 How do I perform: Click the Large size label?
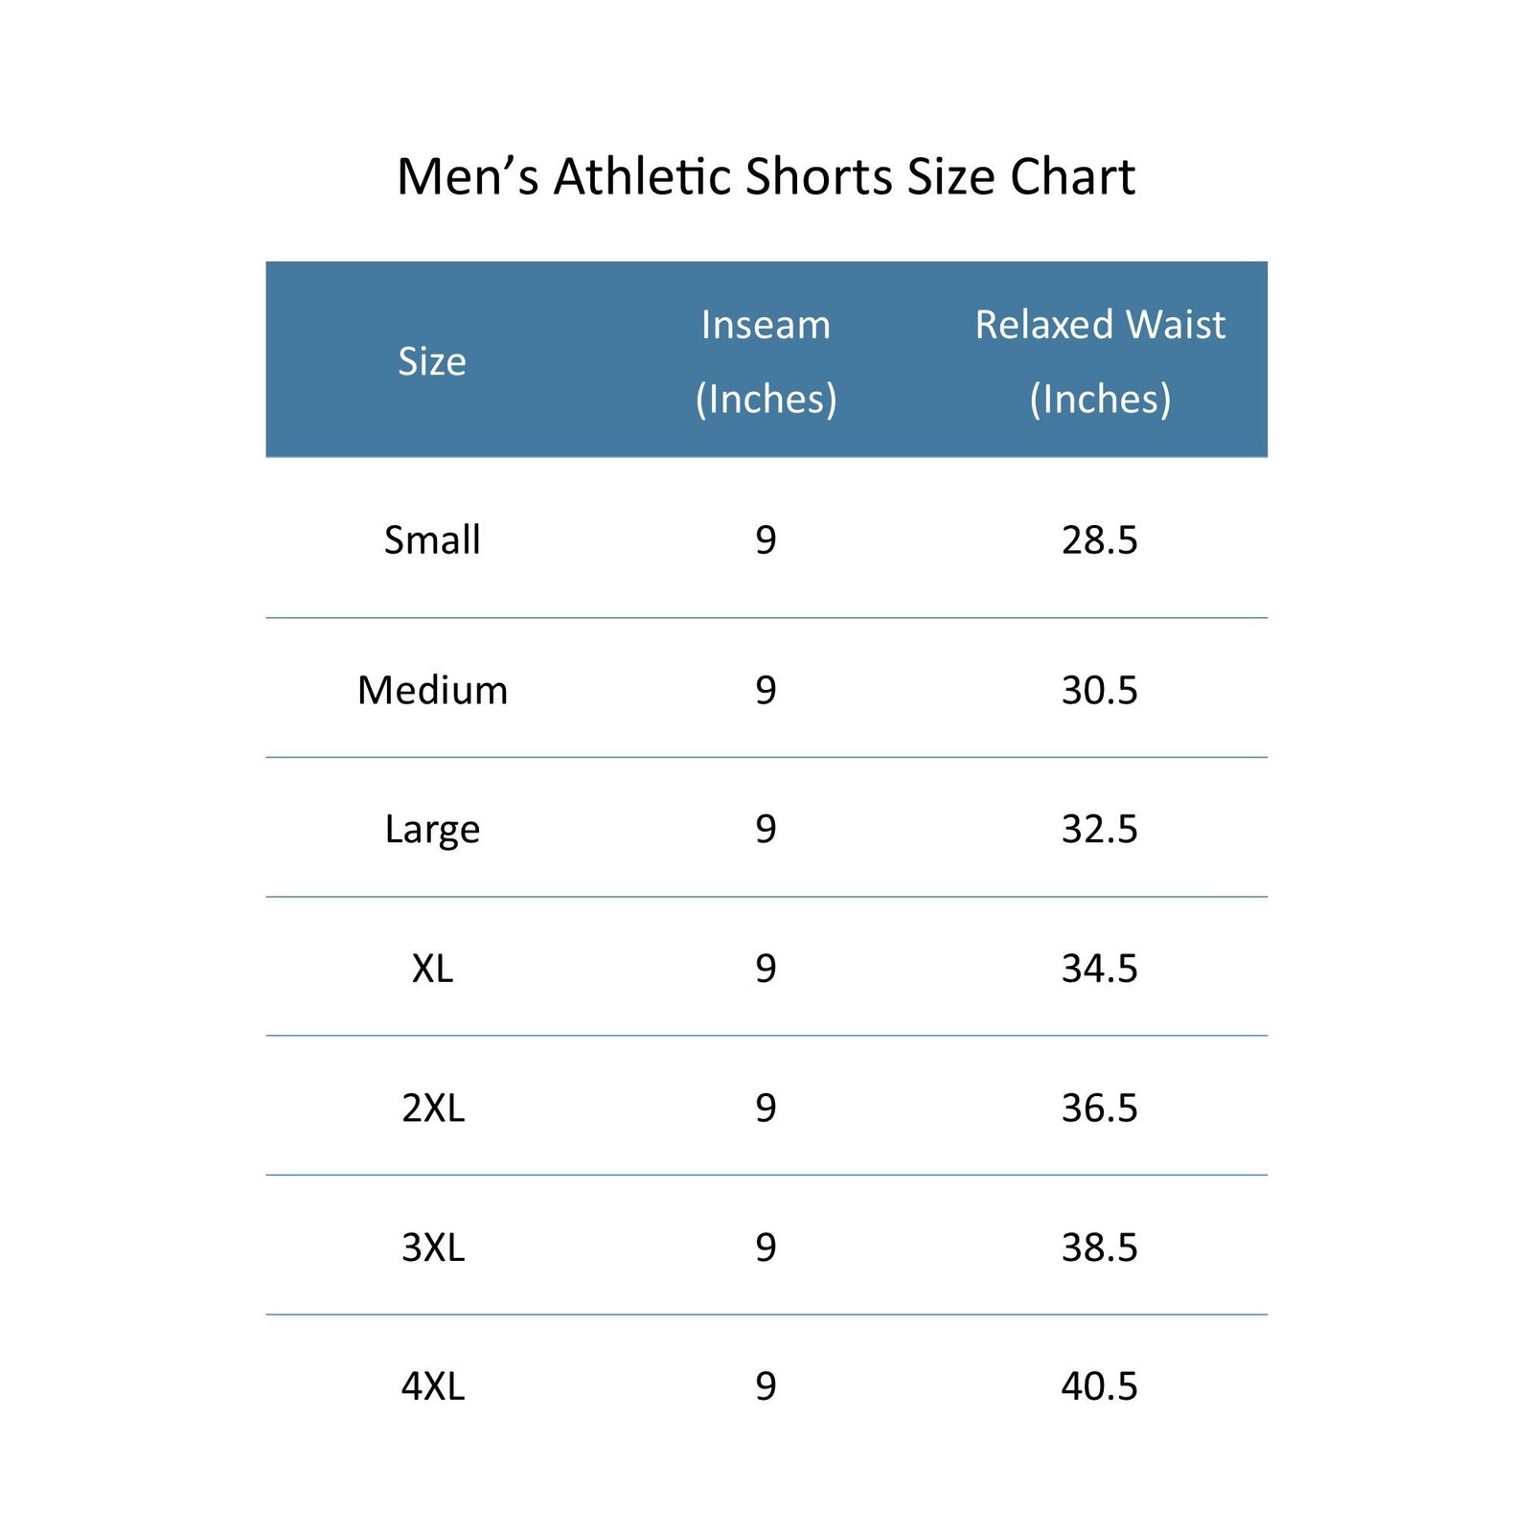coord(432,829)
